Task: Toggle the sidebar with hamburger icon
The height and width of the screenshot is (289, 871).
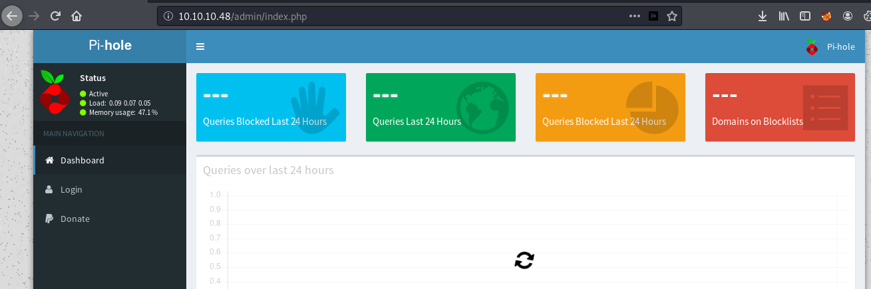Action: pos(200,47)
